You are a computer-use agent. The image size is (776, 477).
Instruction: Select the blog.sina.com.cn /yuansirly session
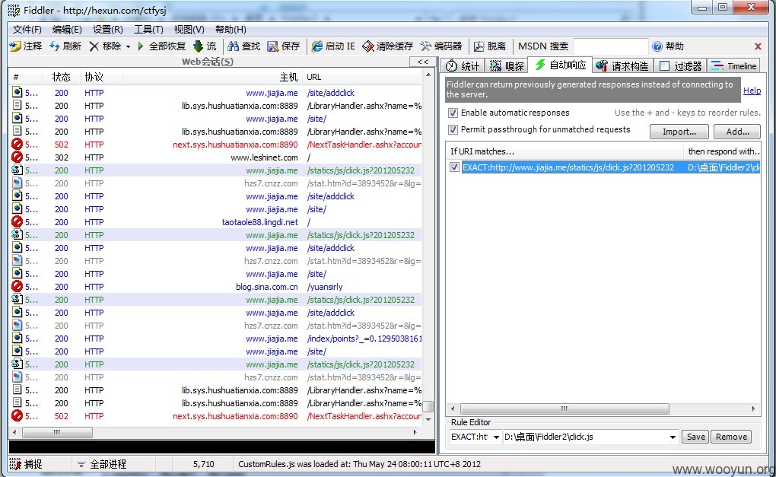click(x=215, y=287)
